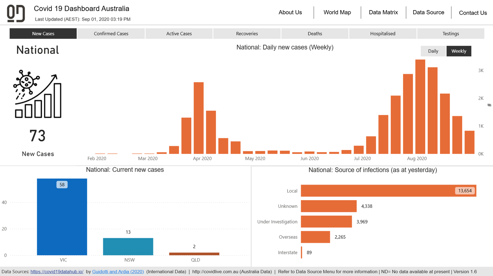Navigate to World Map
The height and width of the screenshot is (276, 493).
(x=337, y=12)
